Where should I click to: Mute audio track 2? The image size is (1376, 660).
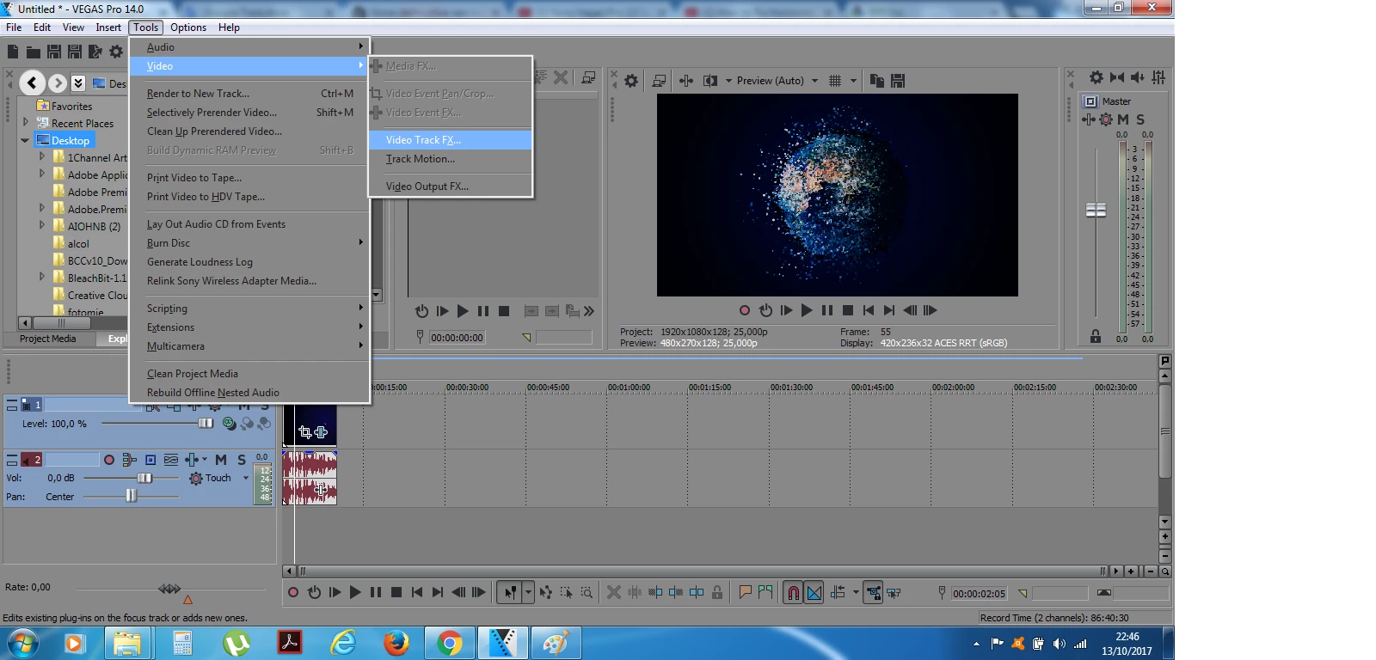pyautogui.click(x=221, y=460)
